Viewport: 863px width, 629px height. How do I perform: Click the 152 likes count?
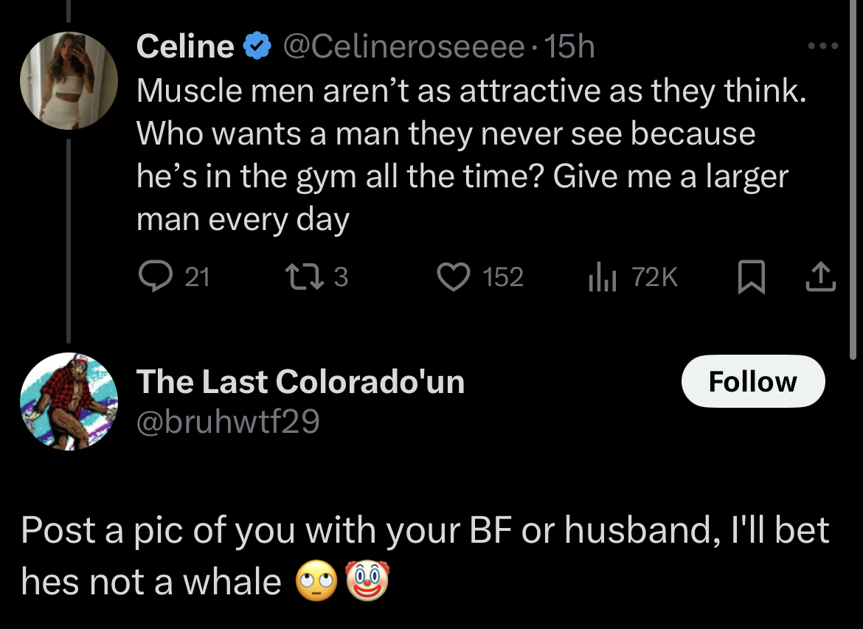pyautogui.click(x=503, y=277)
